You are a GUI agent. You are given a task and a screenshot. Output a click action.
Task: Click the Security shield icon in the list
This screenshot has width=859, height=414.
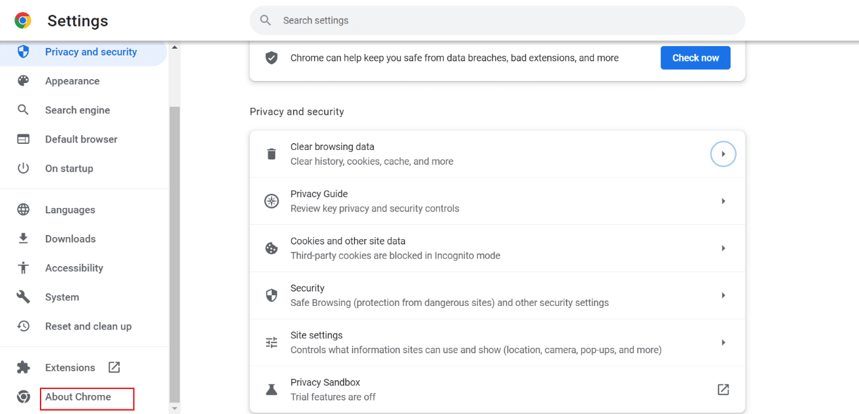[x=272, y=296]
